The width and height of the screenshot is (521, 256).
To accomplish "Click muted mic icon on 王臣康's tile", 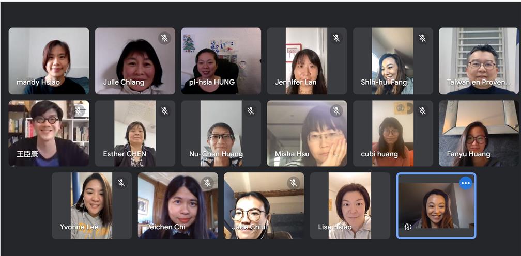I will point(79,110).
